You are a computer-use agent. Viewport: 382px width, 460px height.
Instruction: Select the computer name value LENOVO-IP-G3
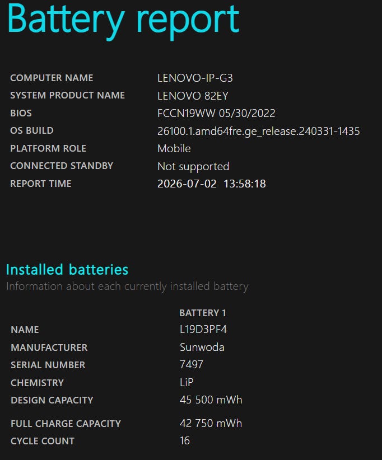pyautogui.click(x=195, y=78)
